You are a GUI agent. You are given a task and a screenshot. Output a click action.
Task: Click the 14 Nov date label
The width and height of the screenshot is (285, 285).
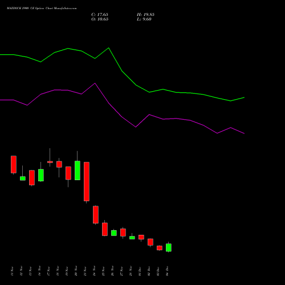pyautogui.click(x=39, y=271)
